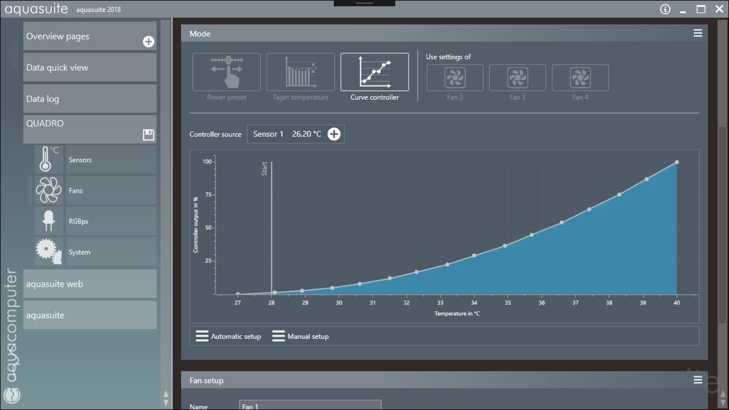
Task: Click the top center pull-down handle
Action: pyautogui.click(x=364, y=3)
